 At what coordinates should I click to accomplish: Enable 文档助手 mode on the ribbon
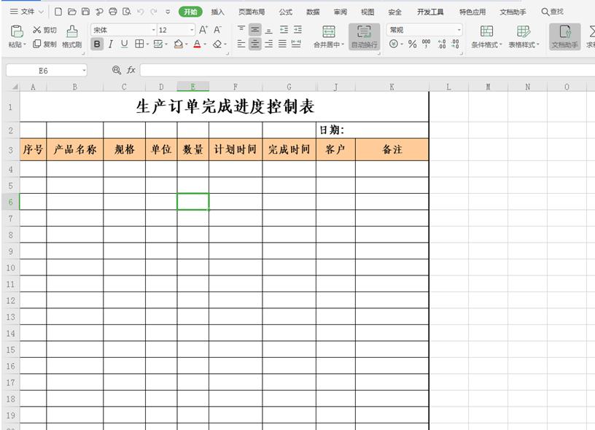564,38
